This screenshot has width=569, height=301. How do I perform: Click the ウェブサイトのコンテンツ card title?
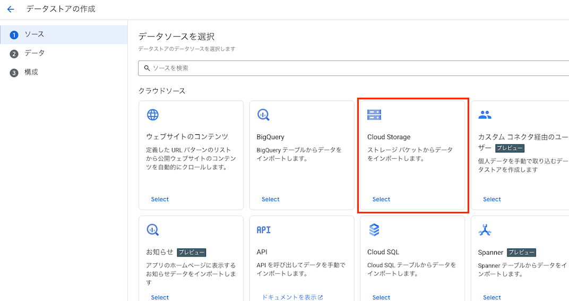click(187, 137)
